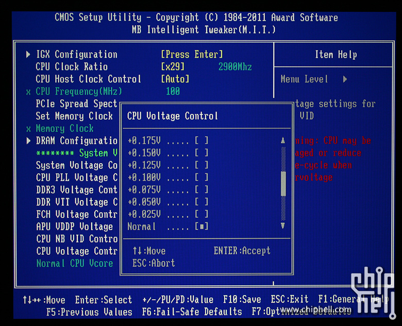Click the voltage list scrollbar thumb

pyautogui.click(x=283, y=184)
